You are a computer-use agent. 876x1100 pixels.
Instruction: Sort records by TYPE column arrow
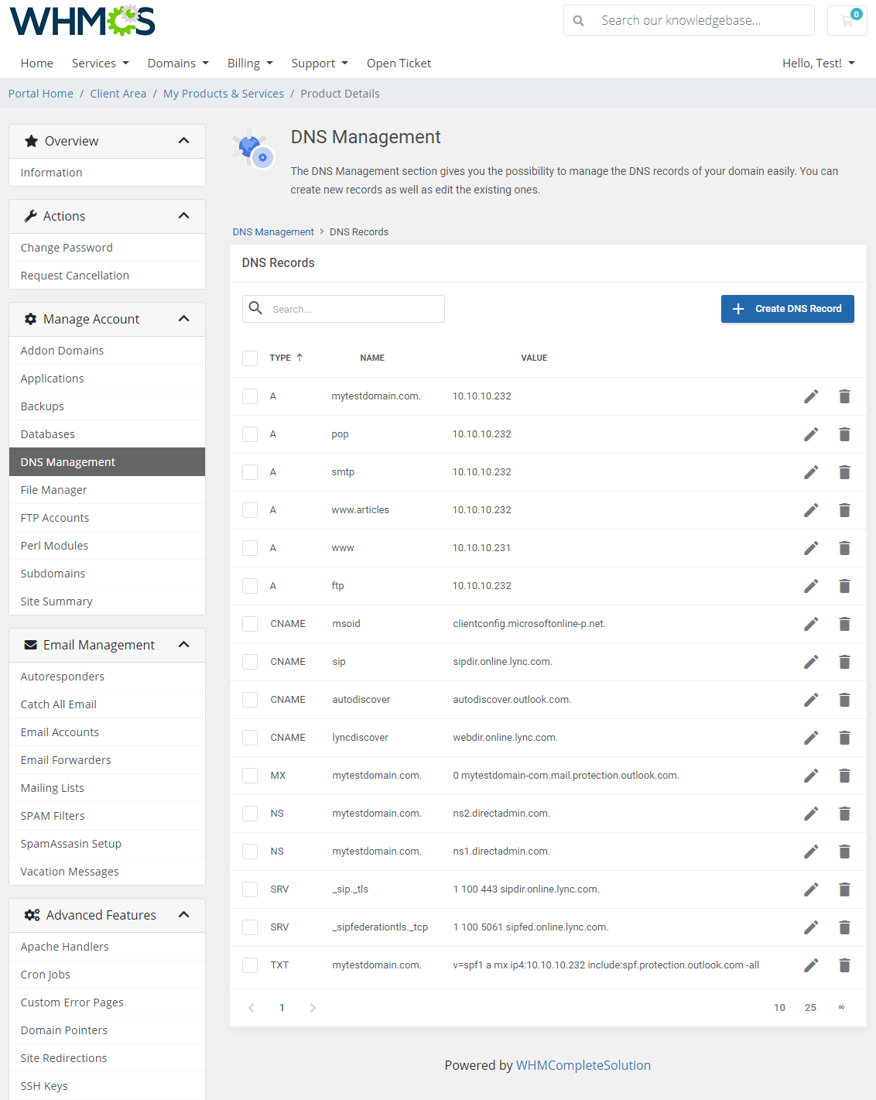pyautogui.click(x=299, y=358)
